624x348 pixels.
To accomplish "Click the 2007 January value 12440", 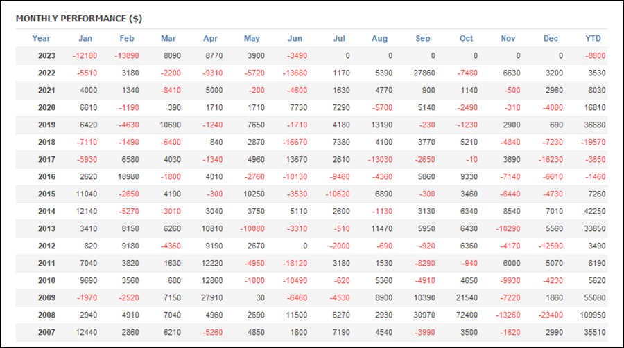I will [87, 332].
